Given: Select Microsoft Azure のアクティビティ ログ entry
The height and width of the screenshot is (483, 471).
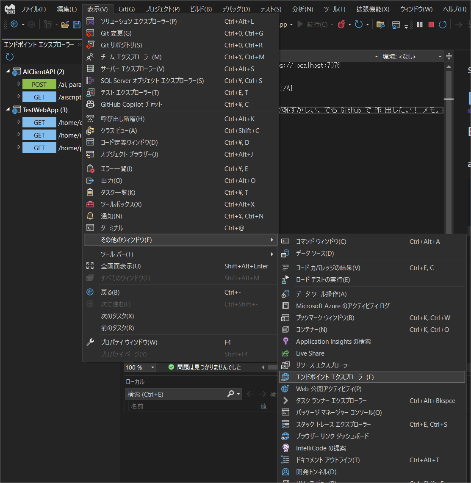Looking at the screenshot, I should (x=372, y=306).
